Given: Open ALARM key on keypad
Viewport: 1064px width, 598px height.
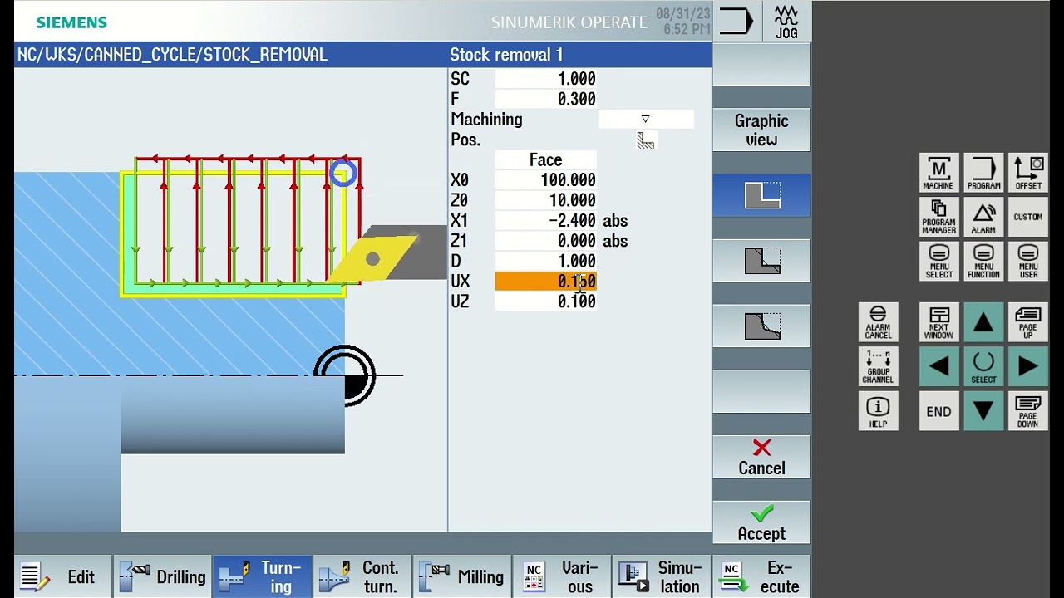Looking at the screenshot, I should (x=983, y=217).
